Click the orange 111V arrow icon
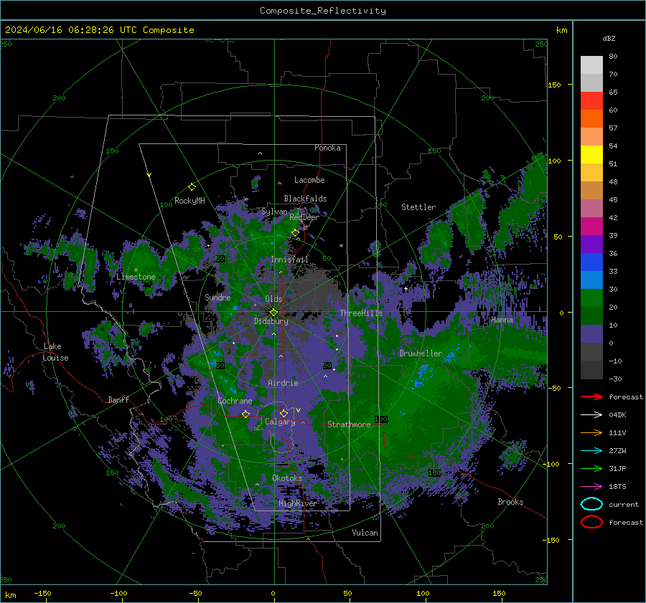646x603 pixels. pos(591,432)
